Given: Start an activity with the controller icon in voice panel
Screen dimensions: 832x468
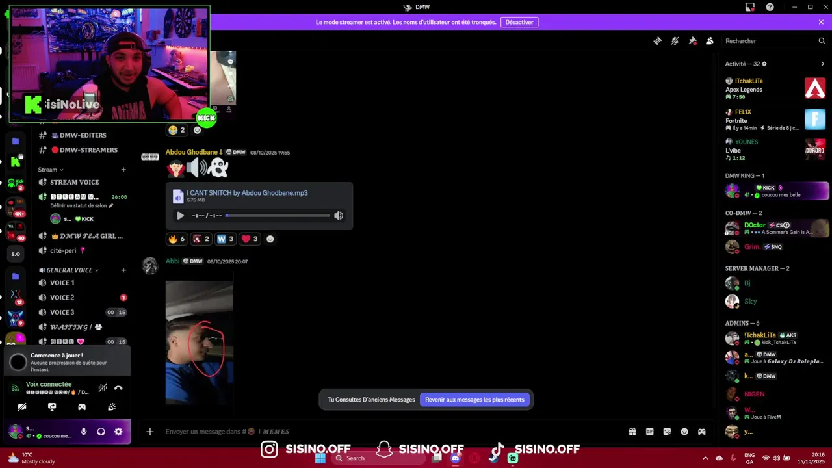Looking at the screenshot, I should coord(82,407).
